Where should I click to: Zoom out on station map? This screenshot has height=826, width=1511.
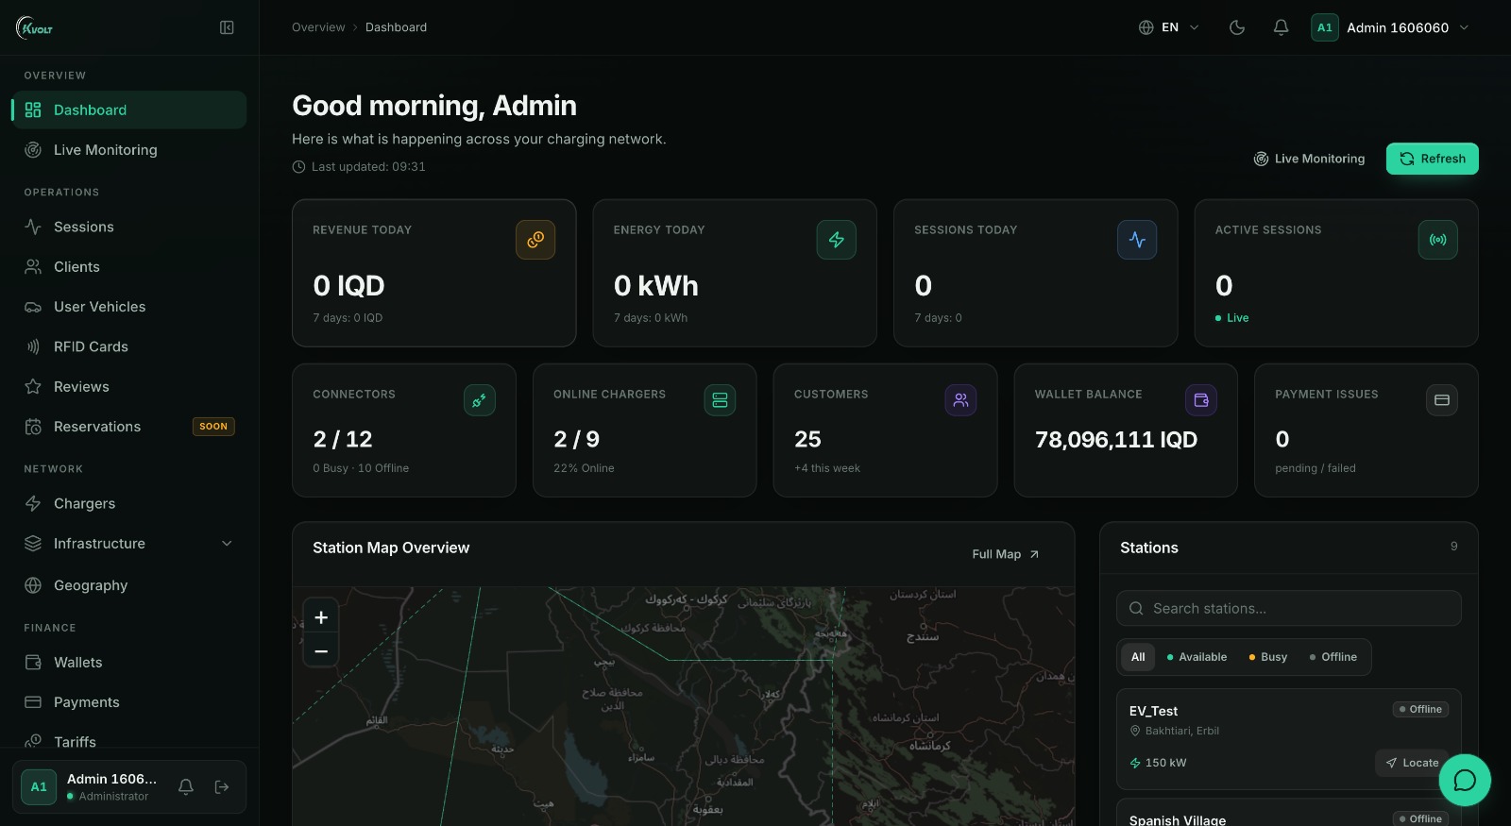point(321,651)
